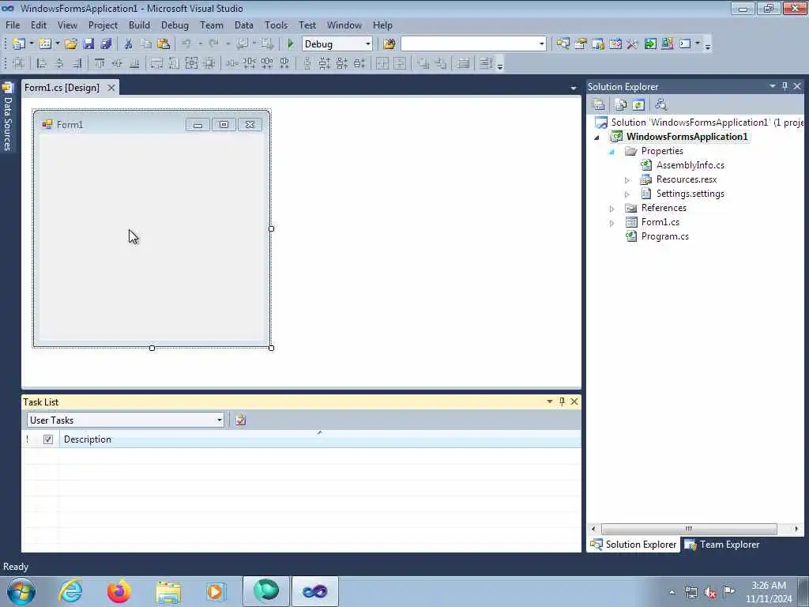The height and width of the screenshot is (607, 809).
Task: Open Solution Explorer from the toolbar icon
Action: click(x=563, y=44)
